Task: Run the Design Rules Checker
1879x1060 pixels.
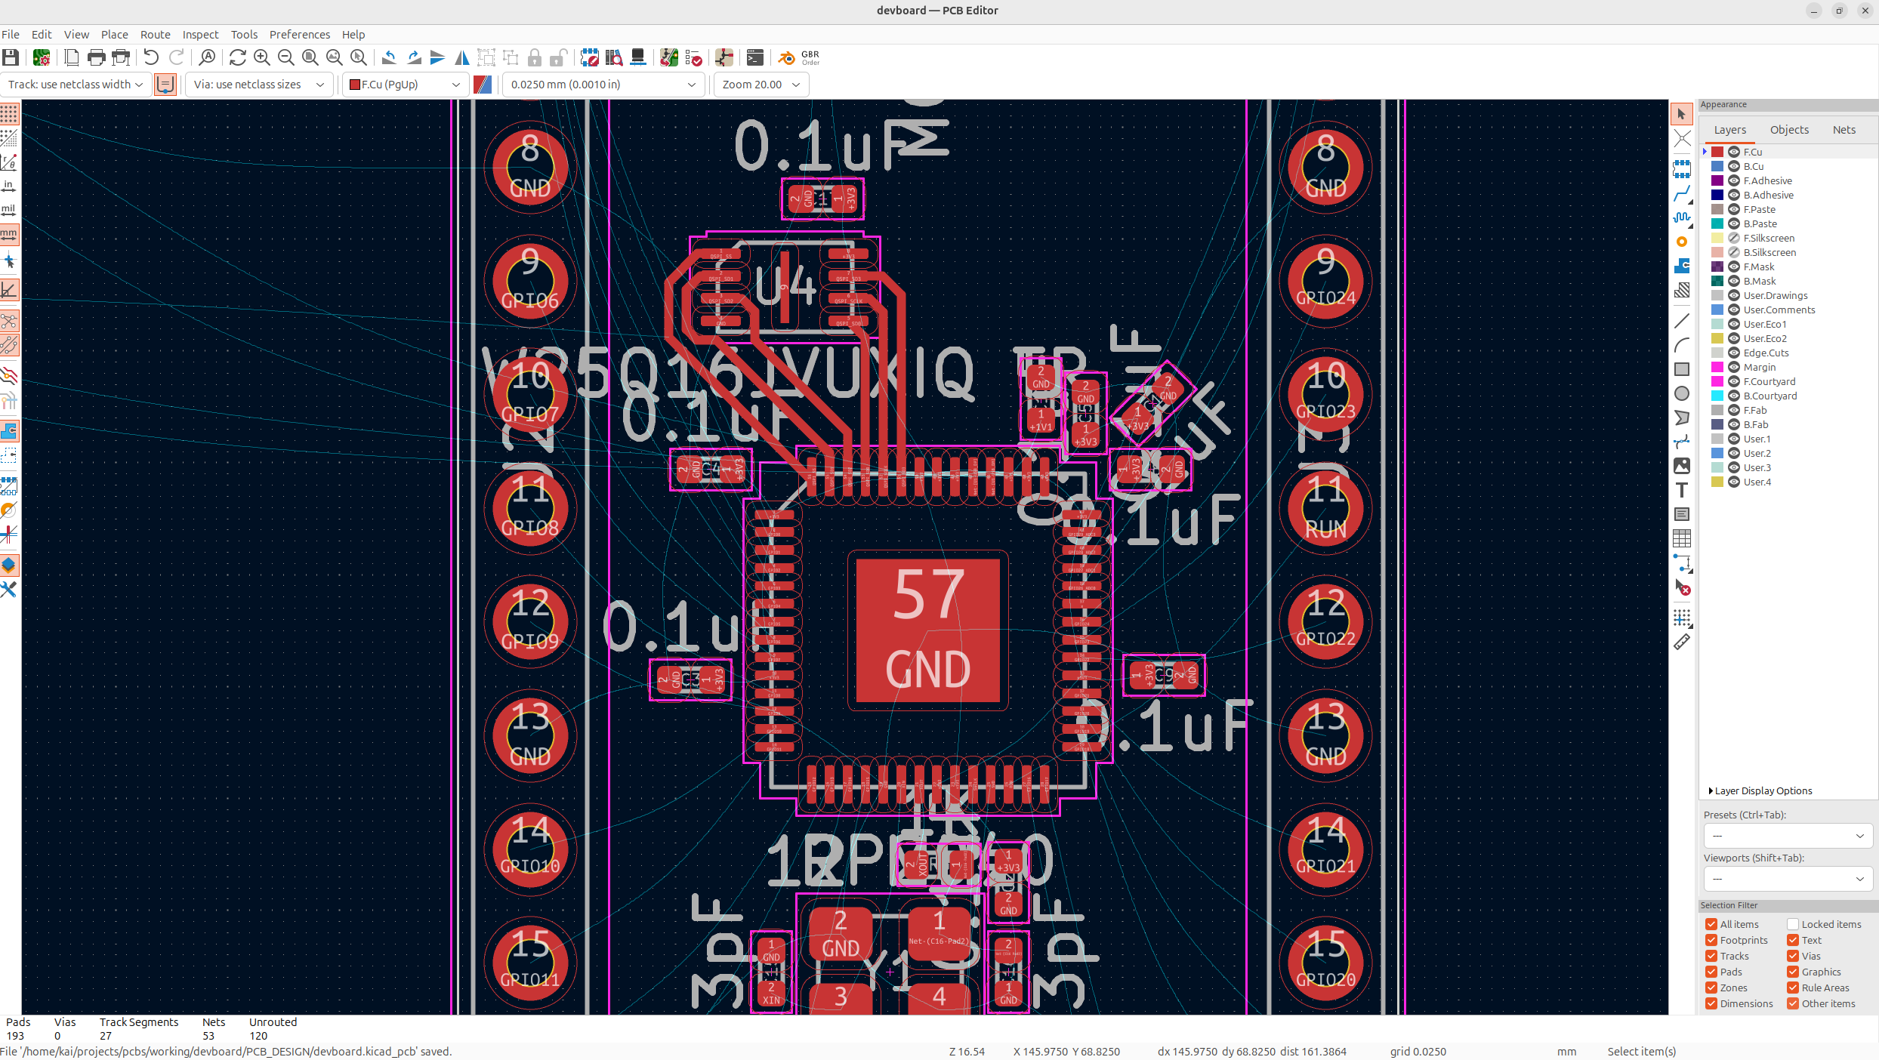Action: 693,57
